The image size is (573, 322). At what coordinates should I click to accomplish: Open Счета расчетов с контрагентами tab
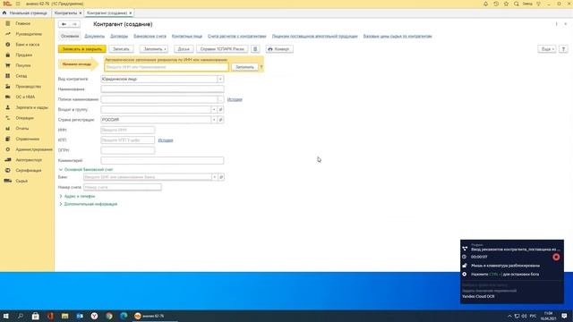(x=236, y=36)
